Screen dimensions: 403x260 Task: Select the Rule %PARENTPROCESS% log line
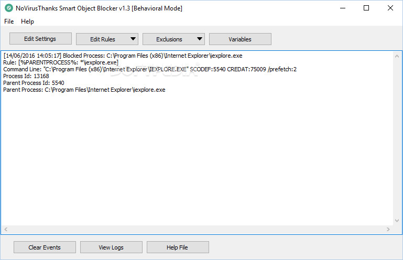[x=61, y=62]
